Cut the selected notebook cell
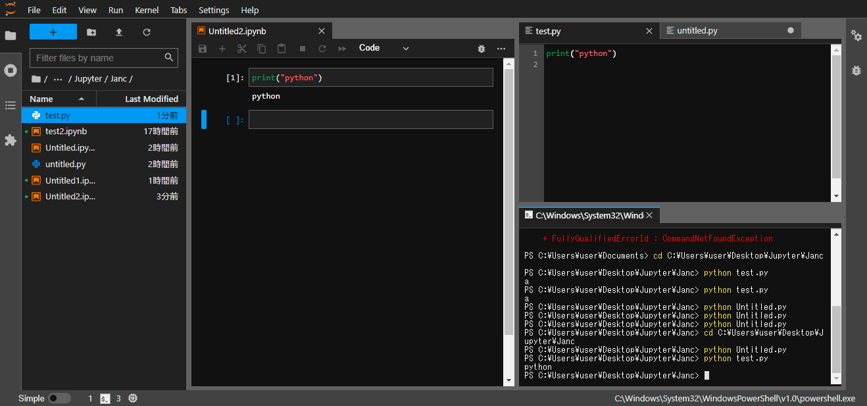This screenshot has height=406, width=867. [x=242, y=48]
